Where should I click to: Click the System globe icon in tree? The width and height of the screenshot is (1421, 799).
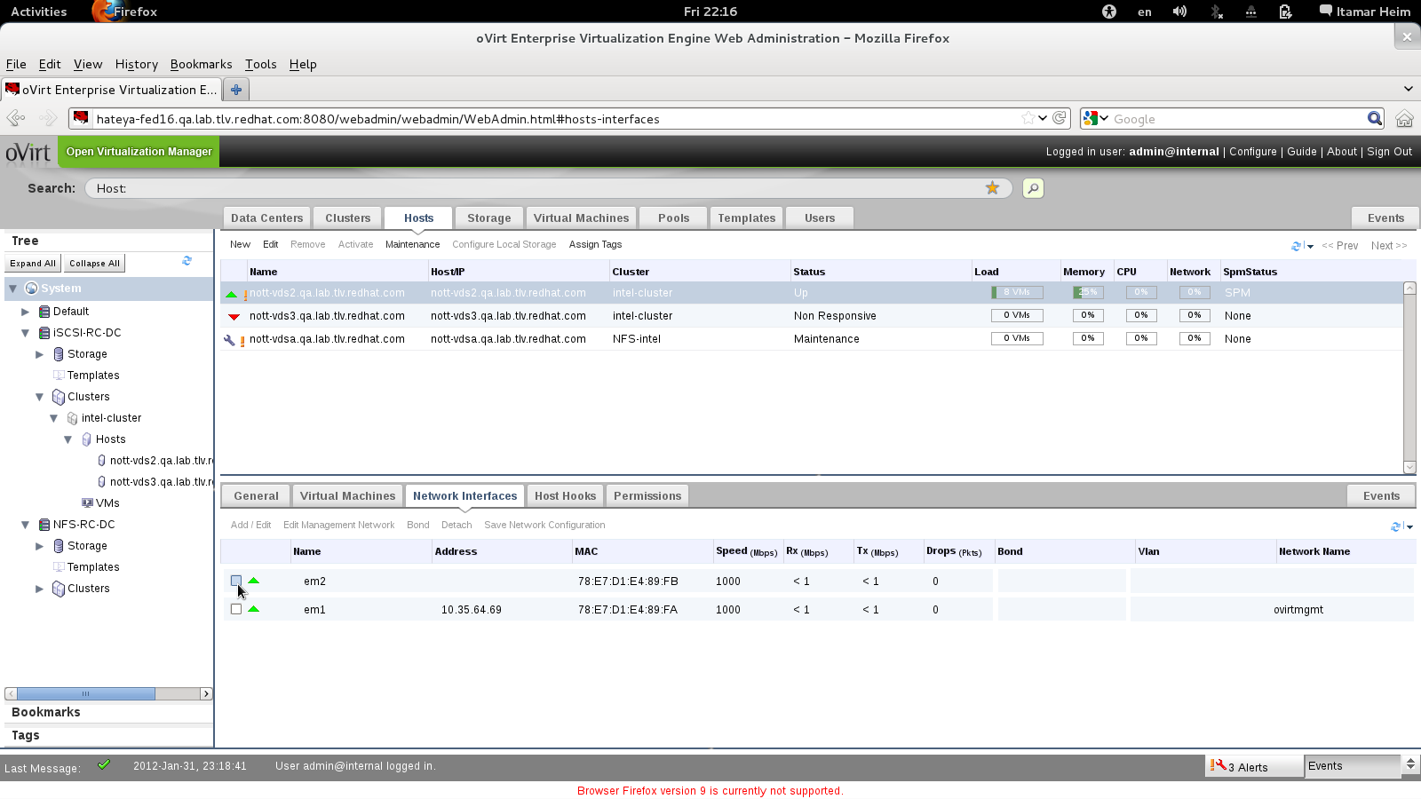[31, 289]
